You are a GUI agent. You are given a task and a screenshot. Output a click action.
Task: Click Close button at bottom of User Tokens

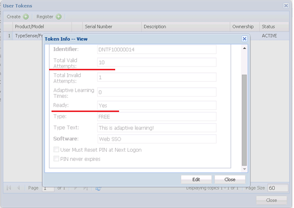tap(271, 200)
